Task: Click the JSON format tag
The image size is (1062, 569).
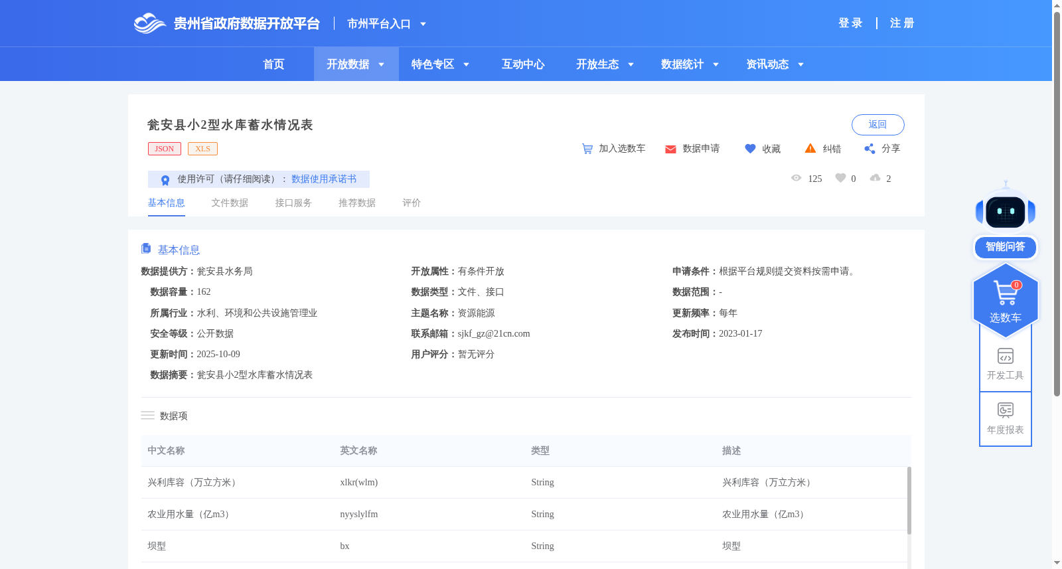Action: (x=165, y=149)
